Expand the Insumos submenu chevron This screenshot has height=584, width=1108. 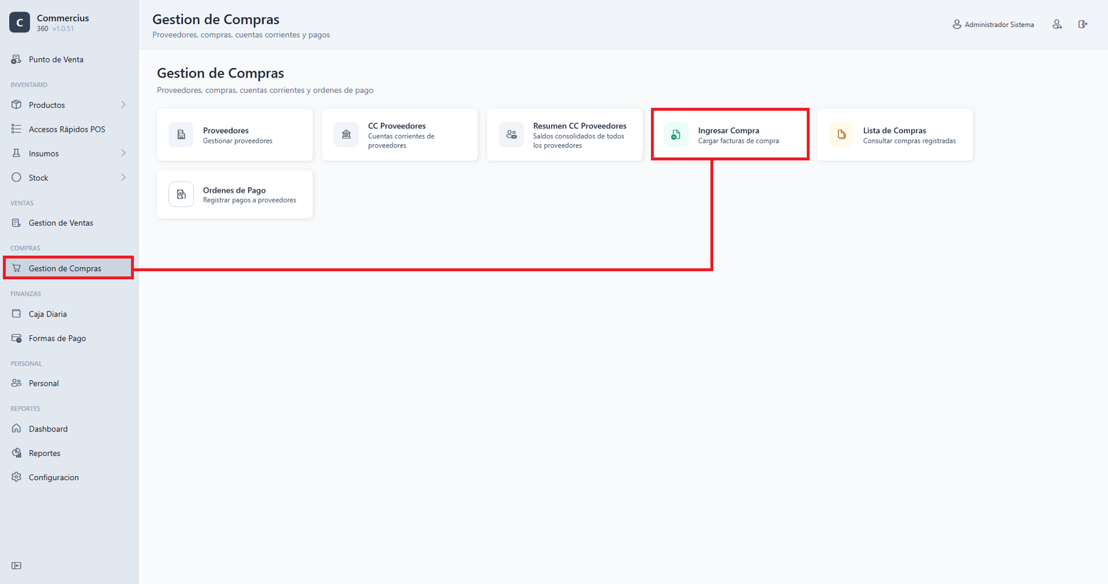123,153
